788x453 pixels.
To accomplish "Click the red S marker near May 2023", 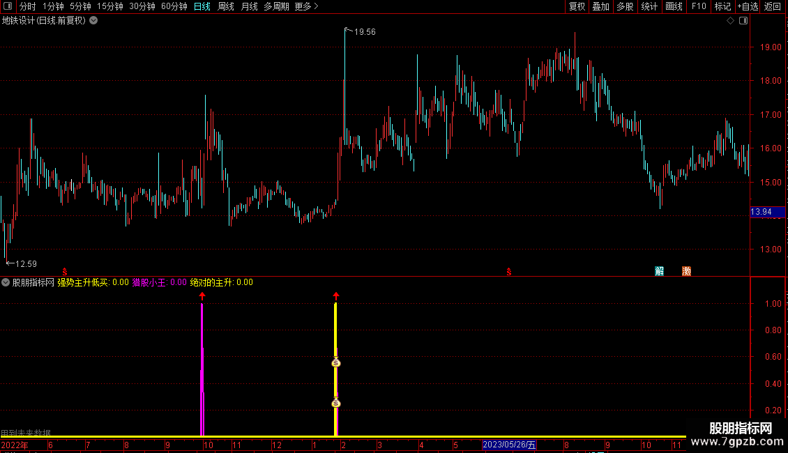I will [x=509, y=272].
